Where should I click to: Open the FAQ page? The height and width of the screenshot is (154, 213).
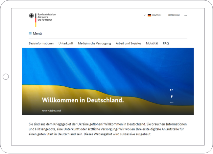166,43
